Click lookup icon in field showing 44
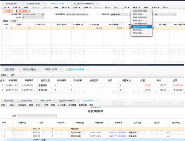The height and width of the screenshot is (141, 185). (175, 14)
